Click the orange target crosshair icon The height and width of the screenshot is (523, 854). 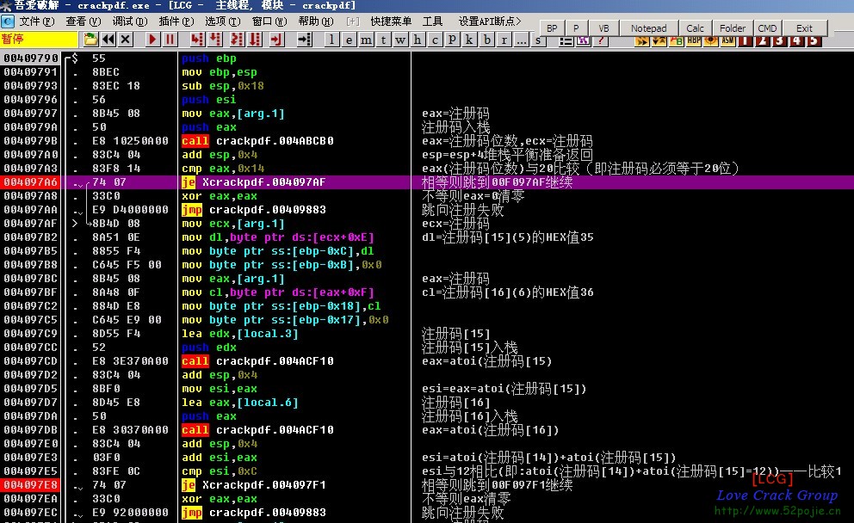click(711, 40)
